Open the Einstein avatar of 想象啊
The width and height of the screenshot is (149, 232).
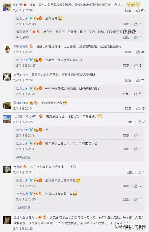click(7, 169)
